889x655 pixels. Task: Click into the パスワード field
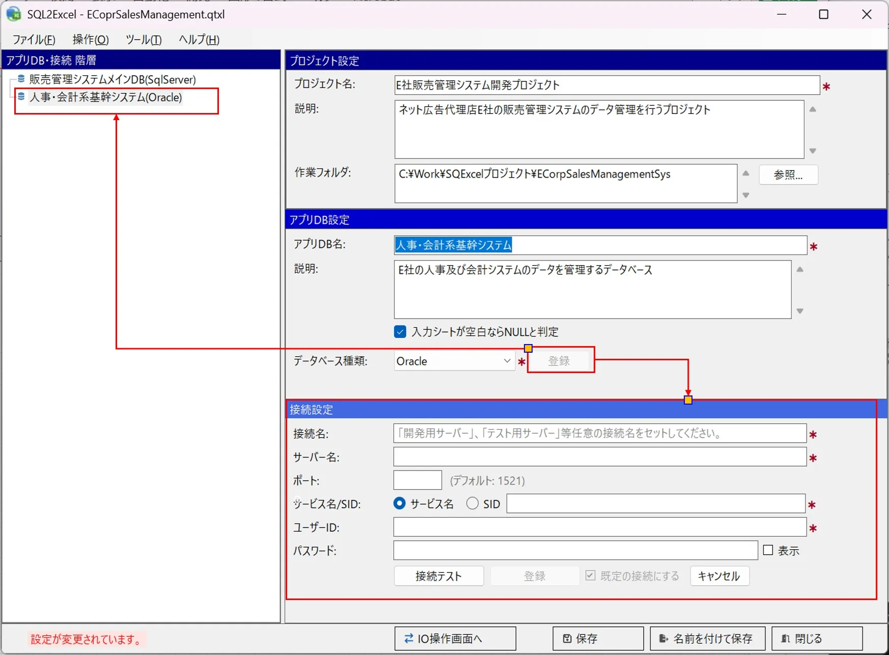coord(575,551)
